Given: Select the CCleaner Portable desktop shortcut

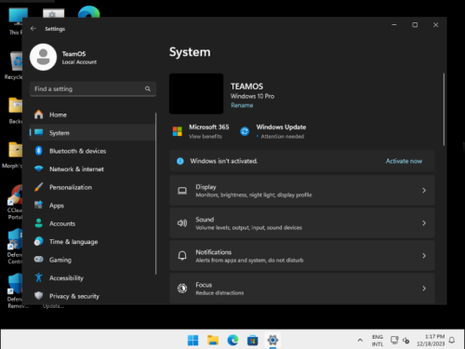Looking at the screenshot, I should click(x=15, y=202).
